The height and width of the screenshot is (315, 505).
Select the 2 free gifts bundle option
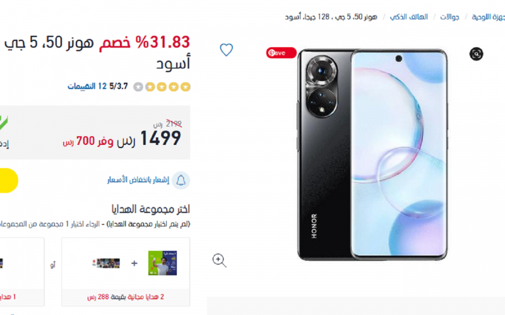(x=126, y=272)
